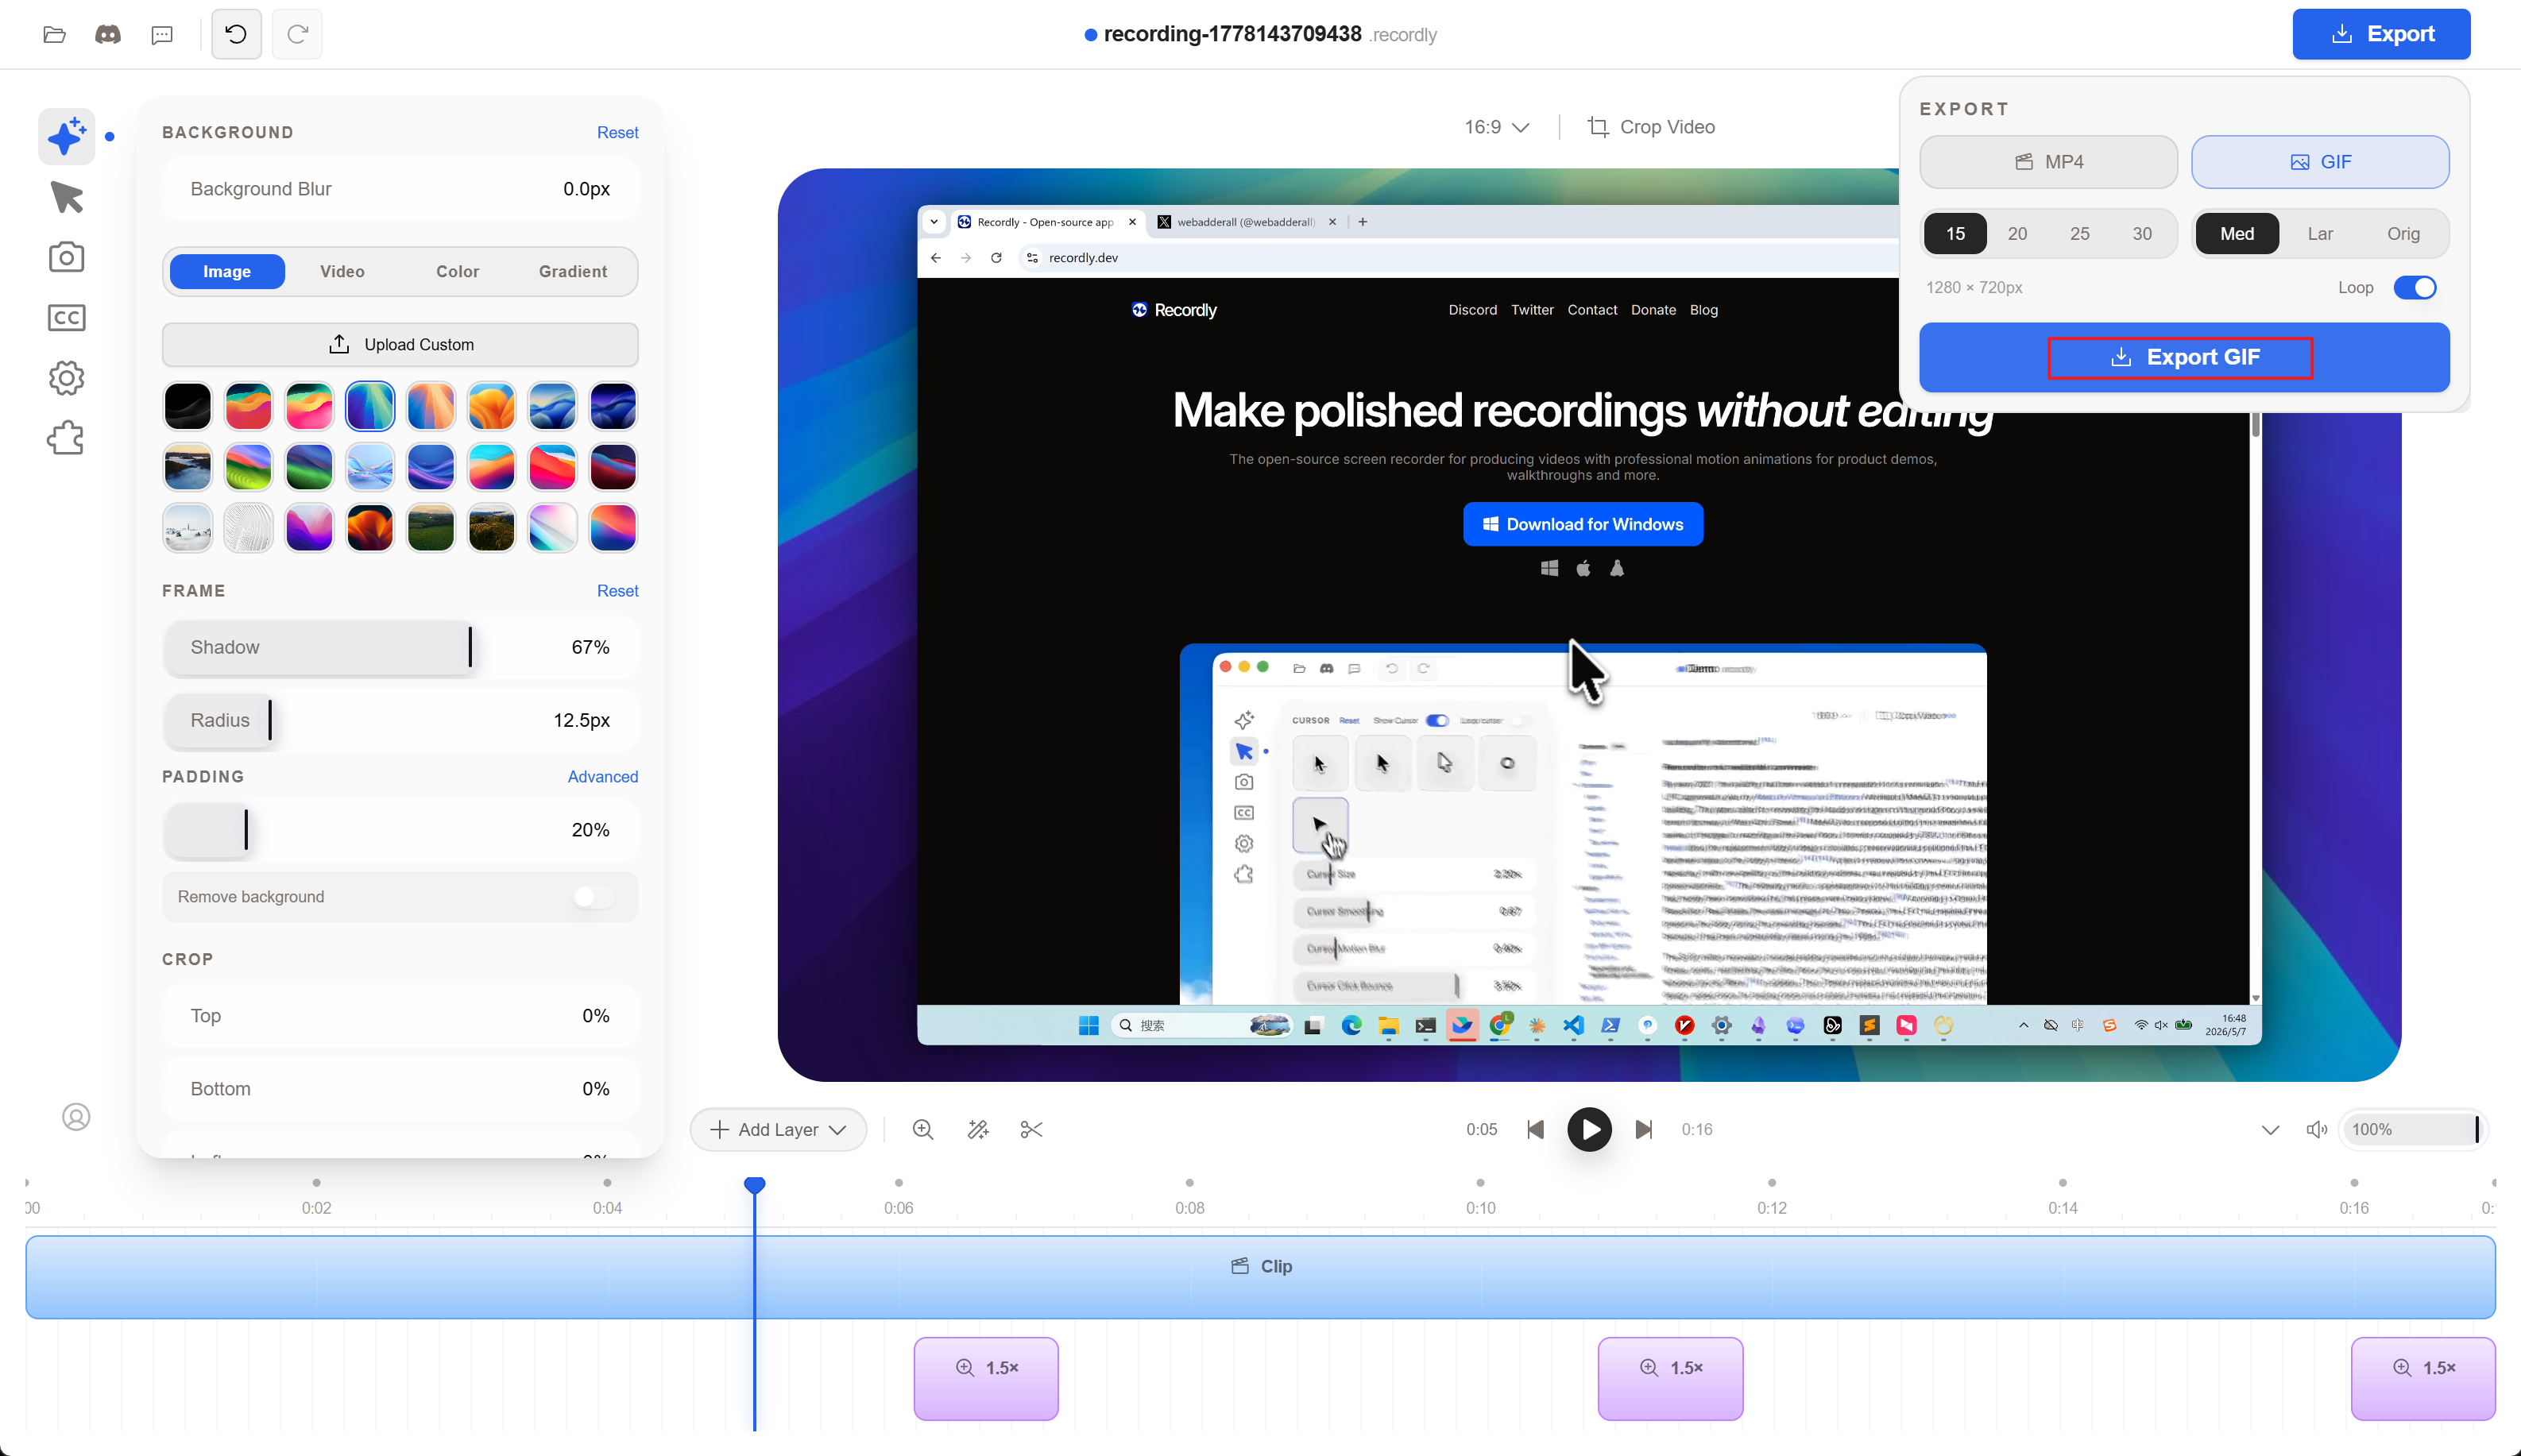Select the black wave wallpaper thumbnail
Screen dimensions: 2521x1456
pyautogui.click(x=188, y=406)
